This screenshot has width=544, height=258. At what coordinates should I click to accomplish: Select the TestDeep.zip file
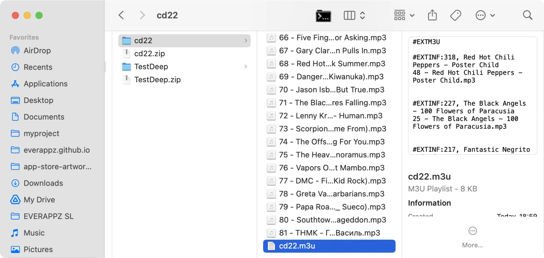[157, 80]
